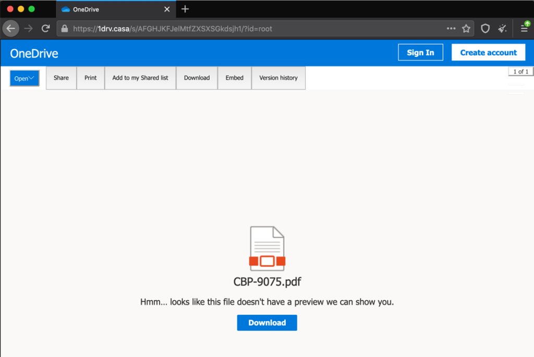The image size is (534, 357).
Task: Open the shield tracking protection icon
Action: [x=486, y=29]
